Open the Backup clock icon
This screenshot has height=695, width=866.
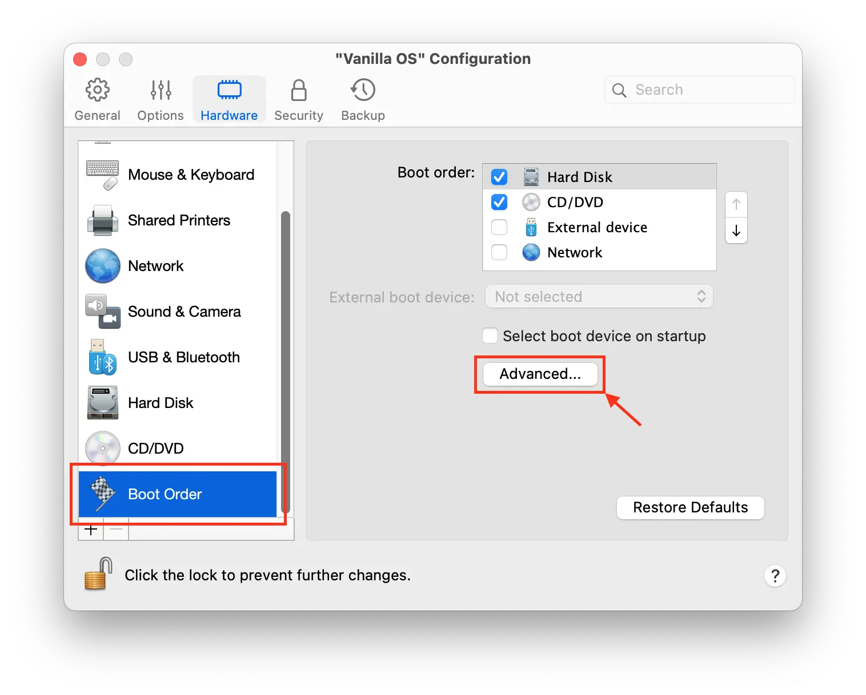(x=363, y=90)
